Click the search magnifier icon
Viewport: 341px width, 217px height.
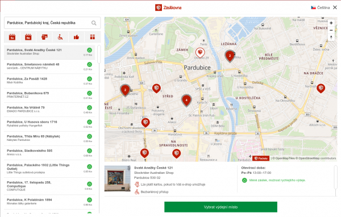[94, 23]
